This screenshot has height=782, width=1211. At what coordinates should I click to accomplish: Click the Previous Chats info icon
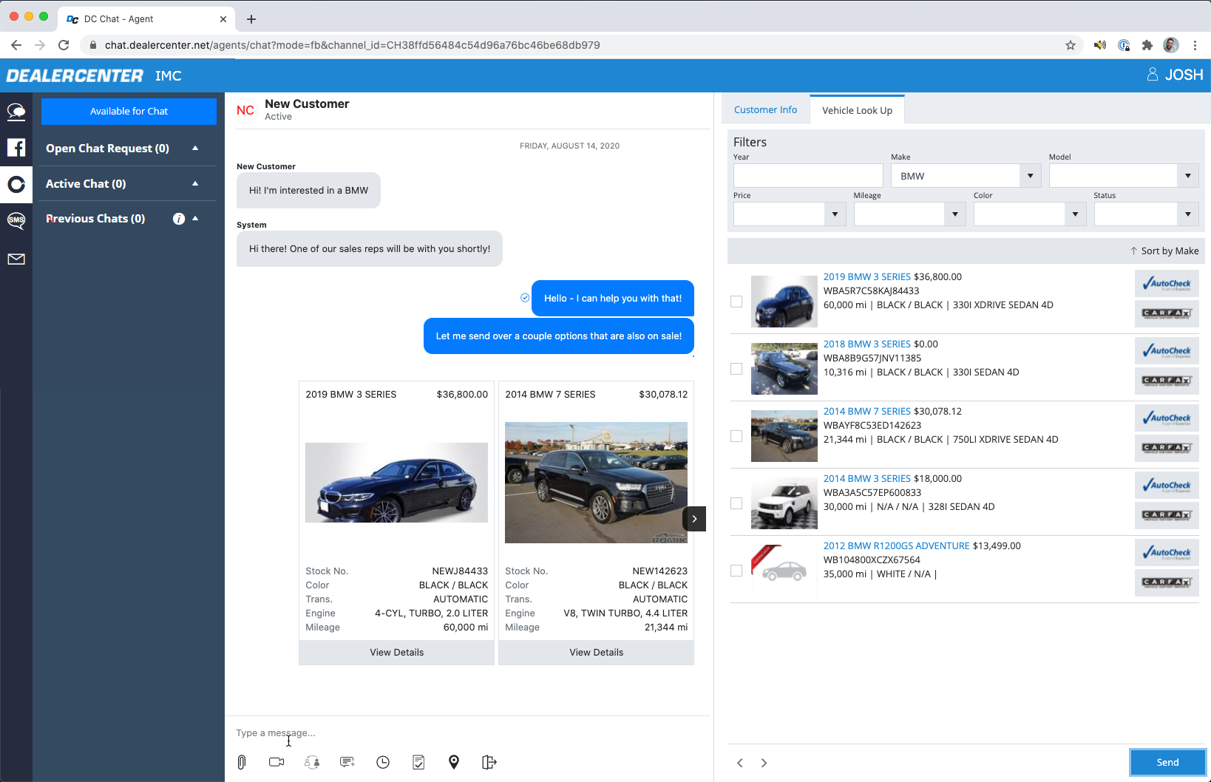pos(178,219)
